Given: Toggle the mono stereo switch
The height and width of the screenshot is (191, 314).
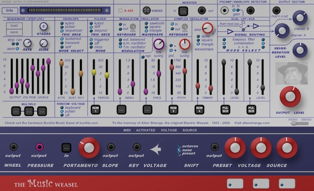Looking at the screenshot, I should (x=300, y=123).
